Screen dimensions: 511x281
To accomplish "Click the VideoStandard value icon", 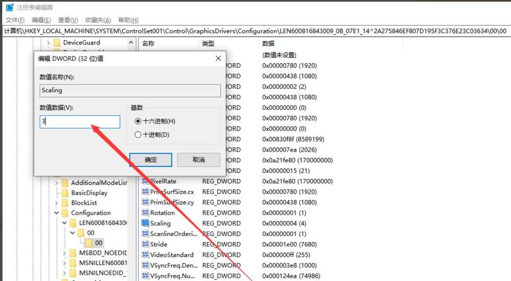I will (145, 255).
